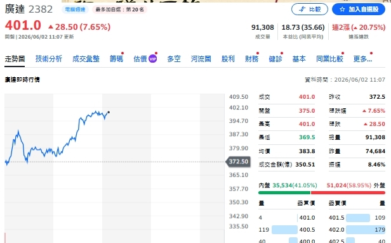Click the star icon in 加入自選股

[342, 9]
